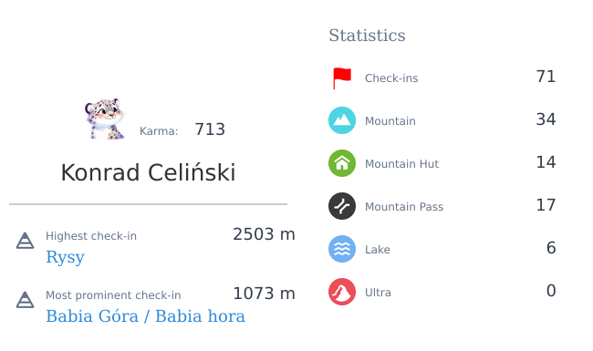Click the 2503 m elevation value
Viewport: 593px width, 351px height.
click(264, 234)
